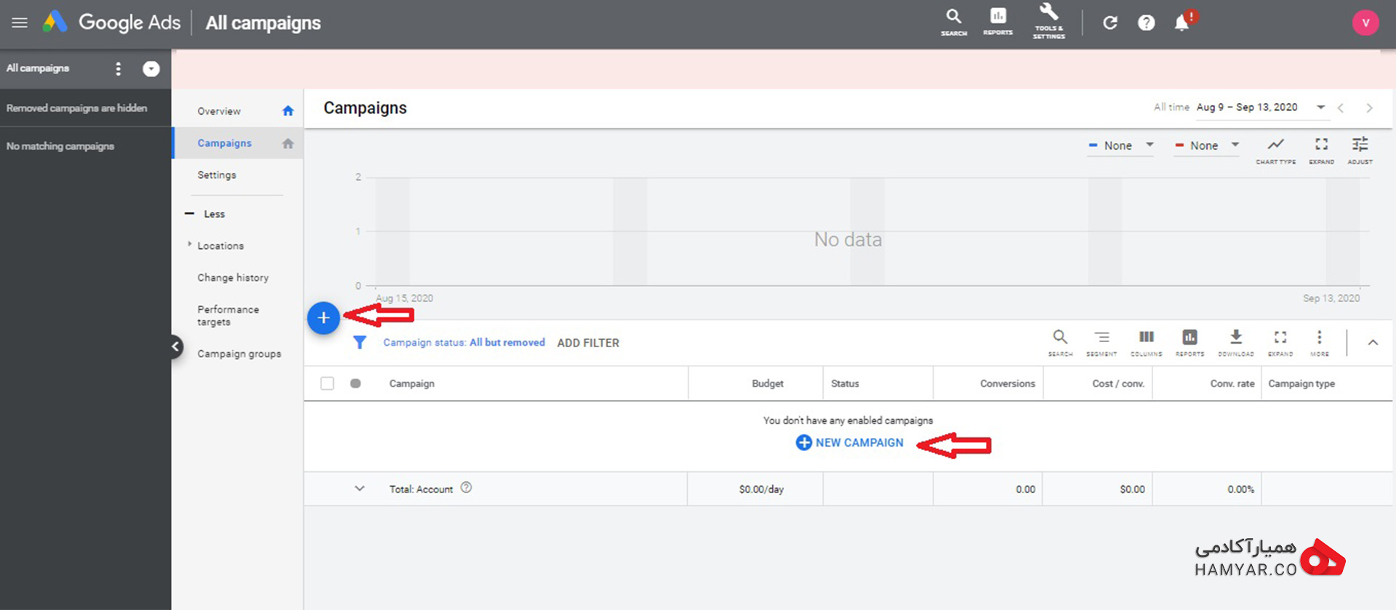1396x610 pixels.
Task: Click Removed campaigns are hidden text
Action: pos(76,108)
